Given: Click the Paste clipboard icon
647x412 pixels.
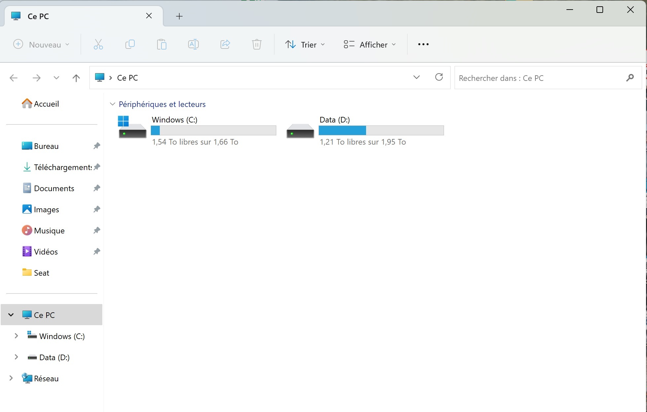Looking at the screenshot, I should coord(161,44).
